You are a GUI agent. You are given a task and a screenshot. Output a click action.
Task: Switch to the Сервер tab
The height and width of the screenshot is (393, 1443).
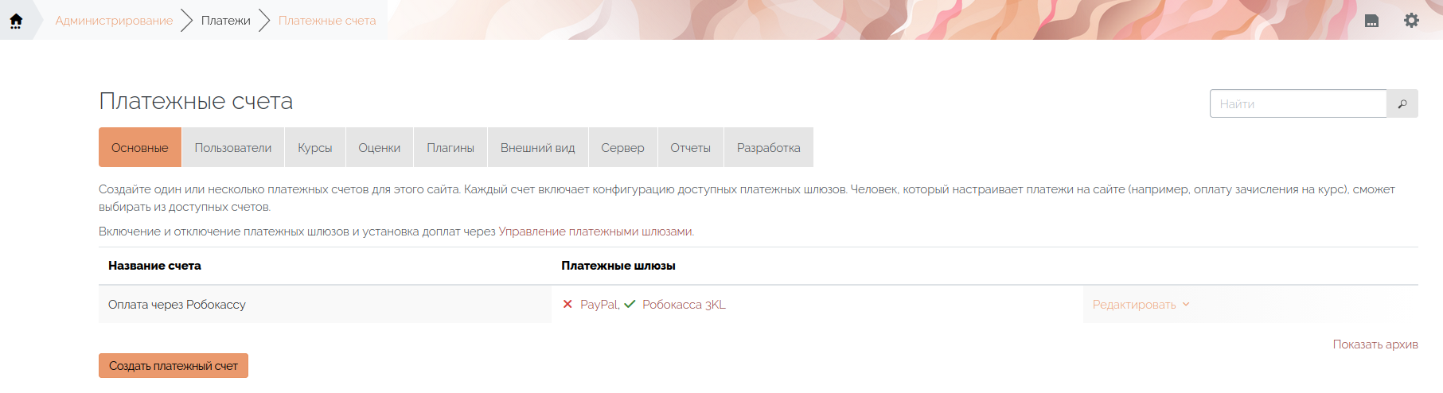[x=622, y=148]
